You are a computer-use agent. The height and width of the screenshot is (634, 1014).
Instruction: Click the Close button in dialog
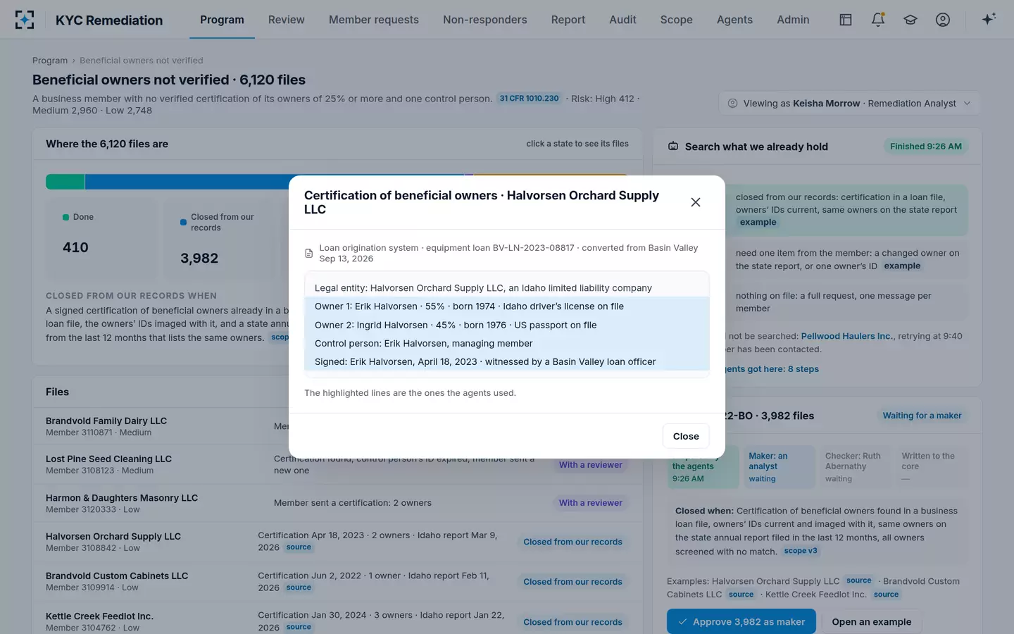click(686, 436)
